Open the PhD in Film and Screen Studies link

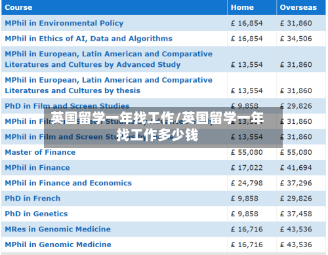click(67, 106)
